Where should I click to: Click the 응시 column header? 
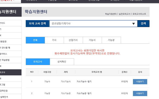[x=140, y=72]
